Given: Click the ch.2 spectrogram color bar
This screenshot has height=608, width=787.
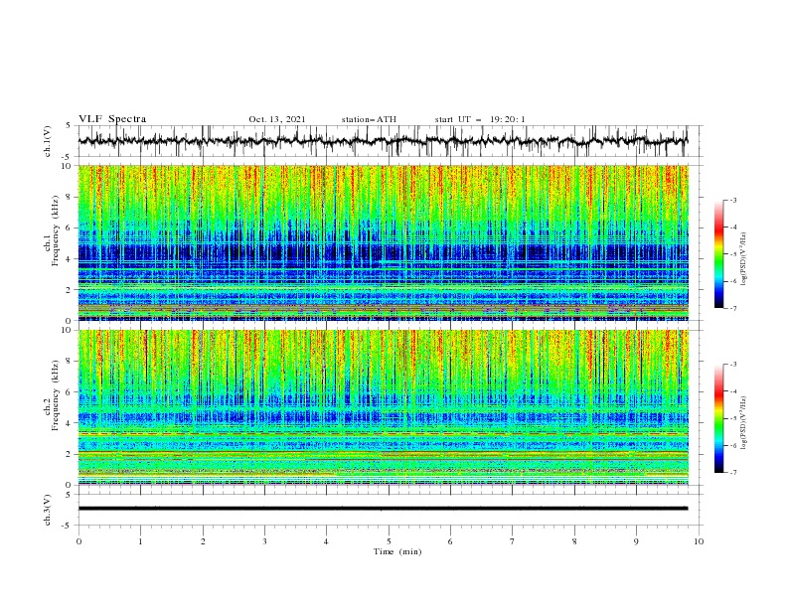Looking at the screenshot, I should coord(718,418).
